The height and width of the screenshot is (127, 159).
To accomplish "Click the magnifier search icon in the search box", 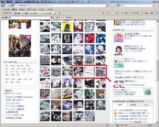I will click(x=154, y=5).
